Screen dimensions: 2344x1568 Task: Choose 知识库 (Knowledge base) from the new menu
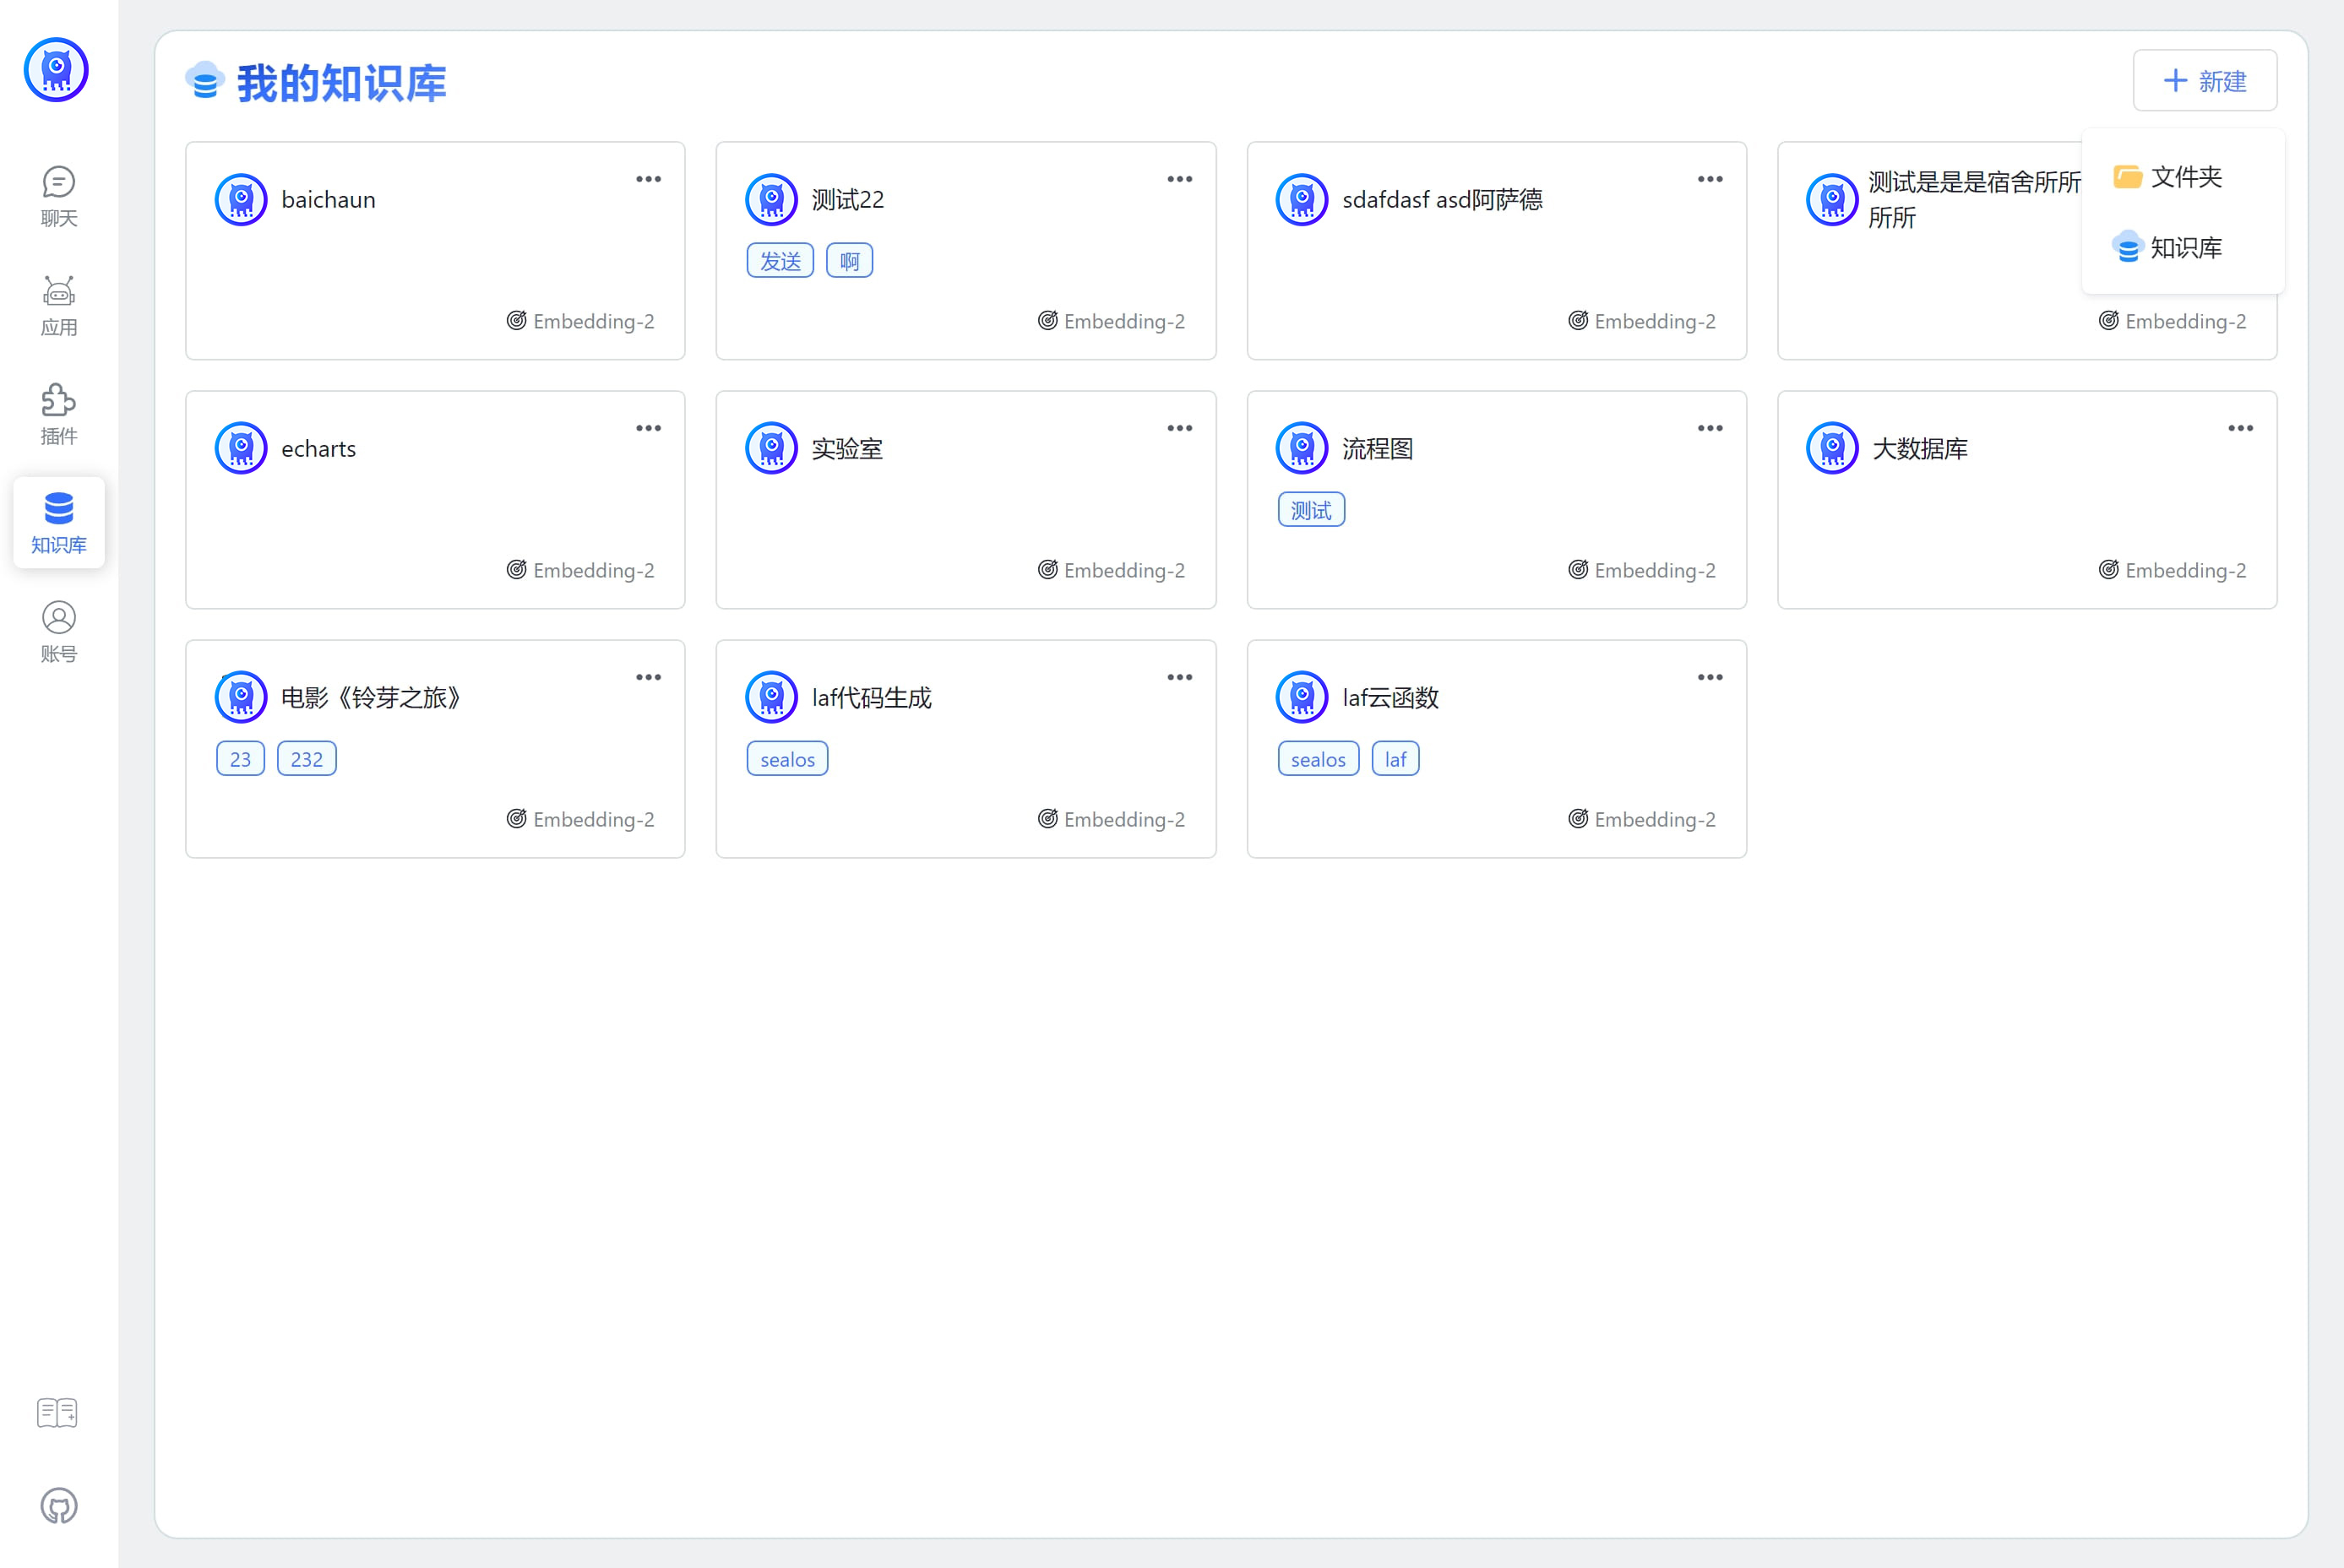coord(2183,247)
